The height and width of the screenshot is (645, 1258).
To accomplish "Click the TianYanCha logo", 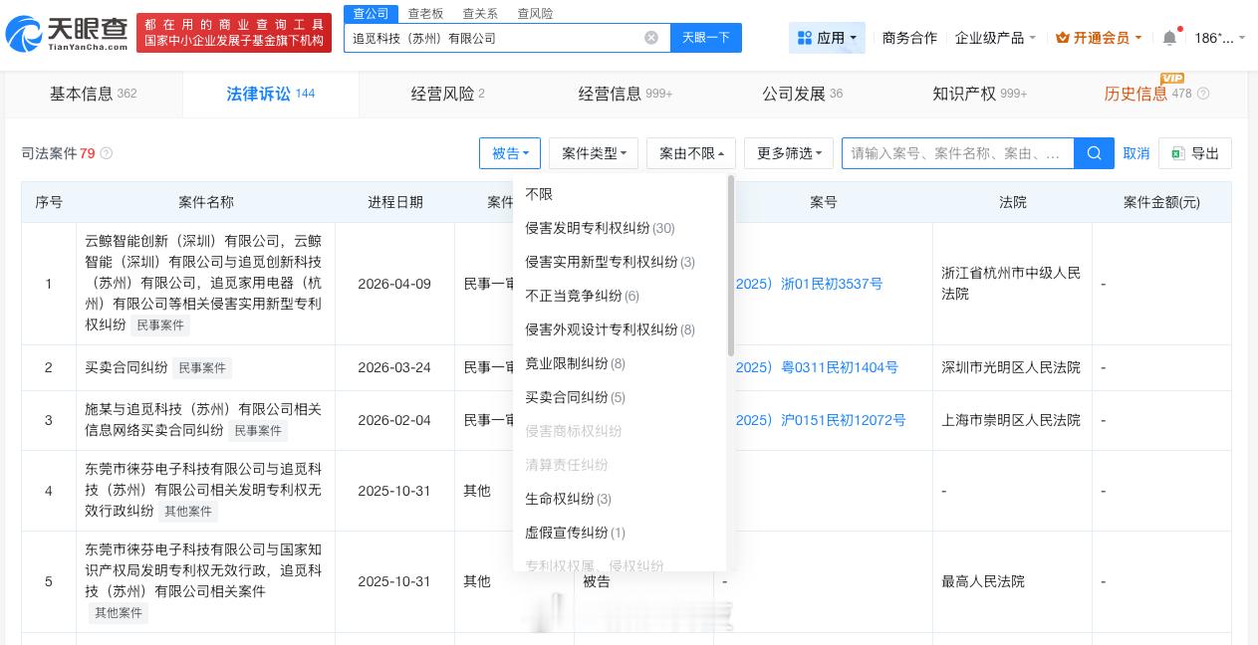I will tap(68, 33).
